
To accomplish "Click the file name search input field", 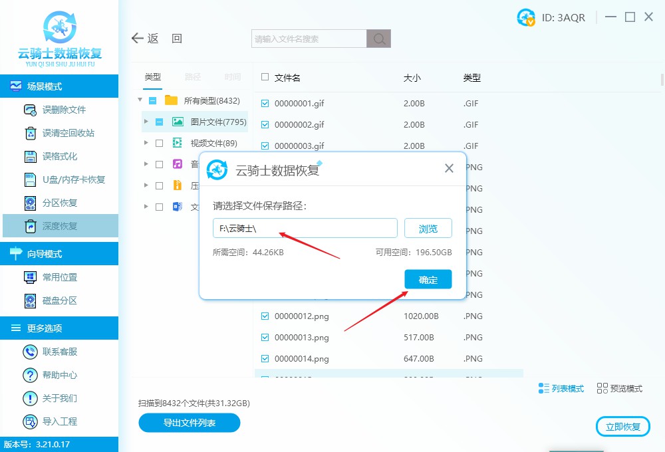I will [309, 39].
